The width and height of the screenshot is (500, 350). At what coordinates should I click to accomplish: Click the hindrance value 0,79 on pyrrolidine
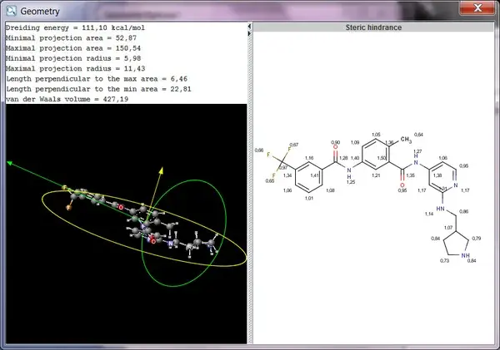(x=477, y=238)
